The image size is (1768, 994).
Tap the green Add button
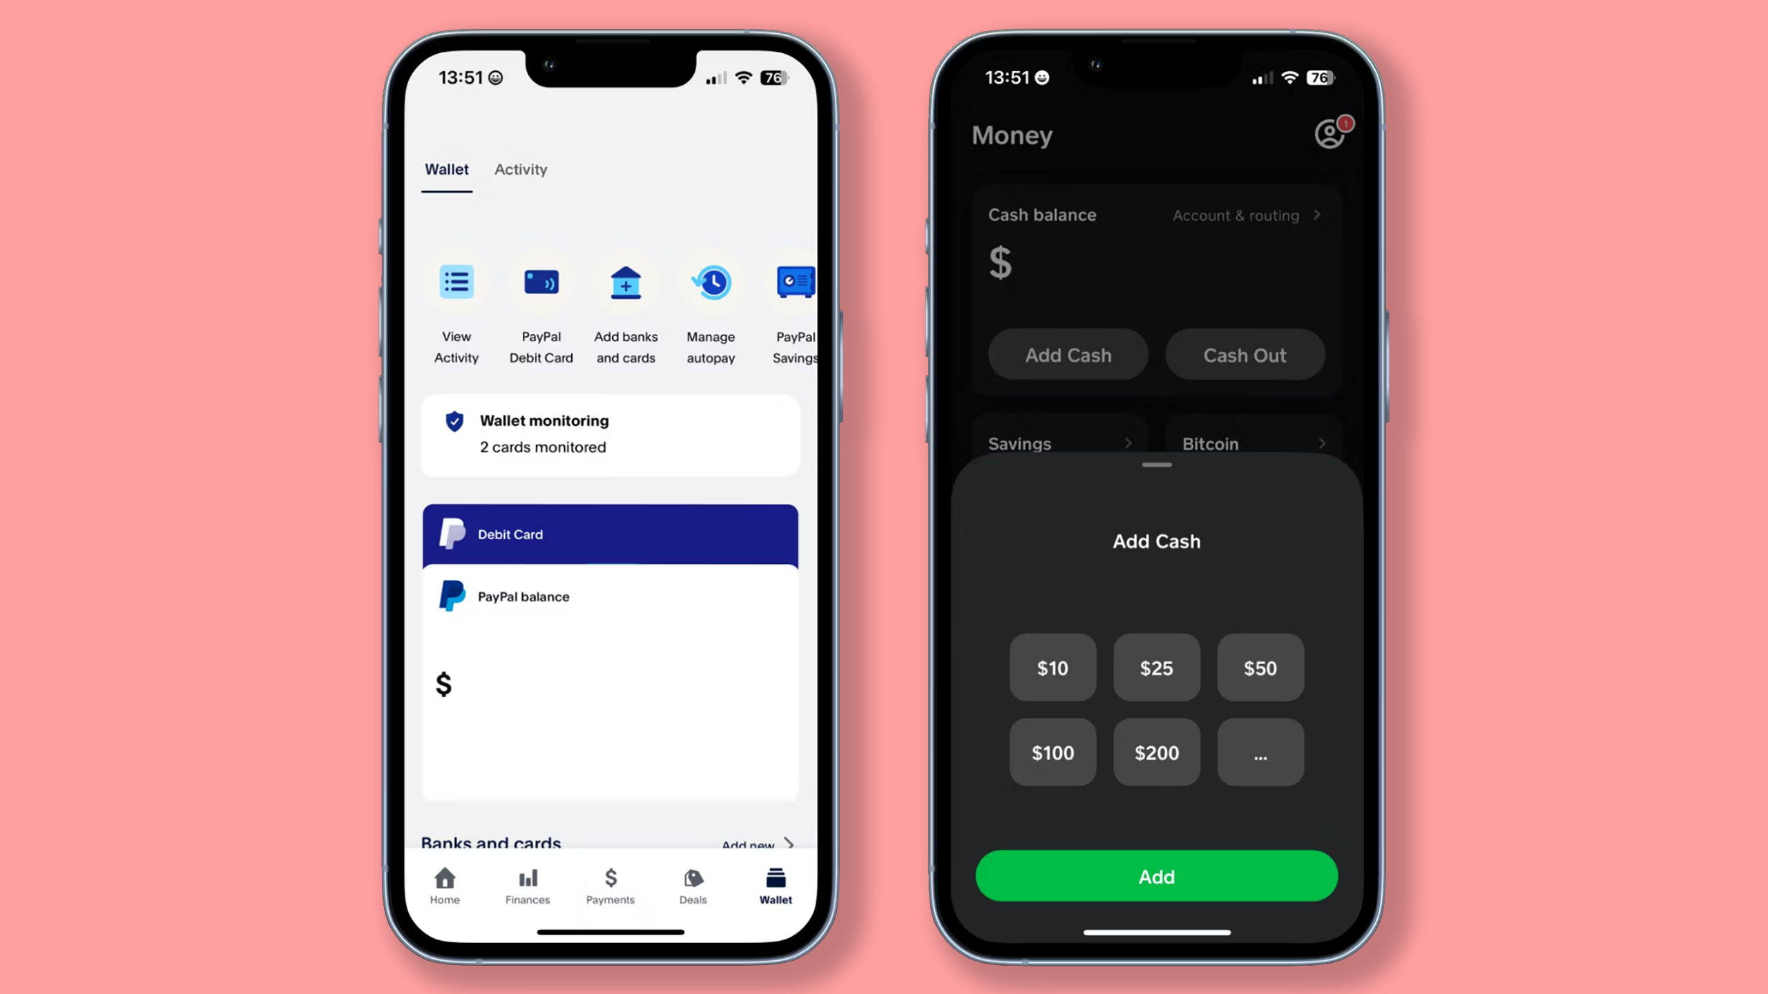tap(1156, 876)
